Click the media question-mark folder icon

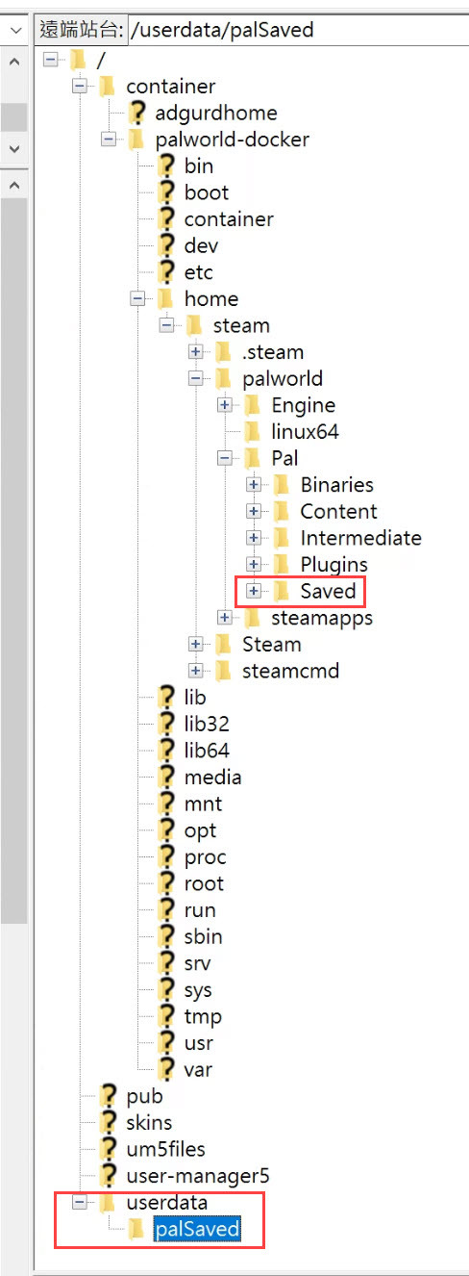pyautogui.click(x=167, y=777)
